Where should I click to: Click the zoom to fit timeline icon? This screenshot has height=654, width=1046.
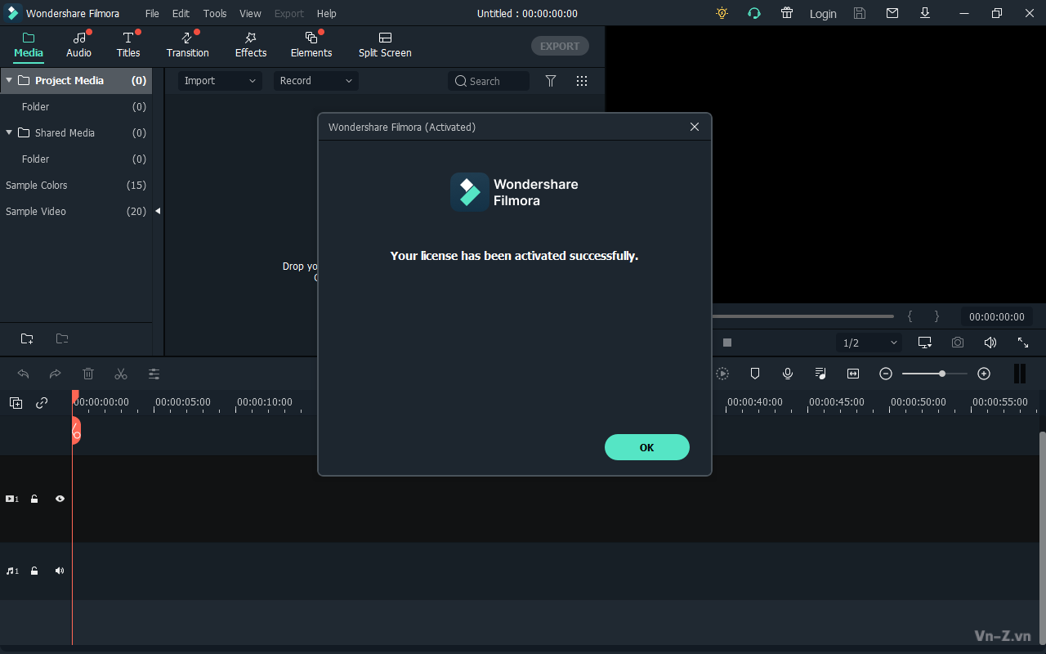[853, 374]
